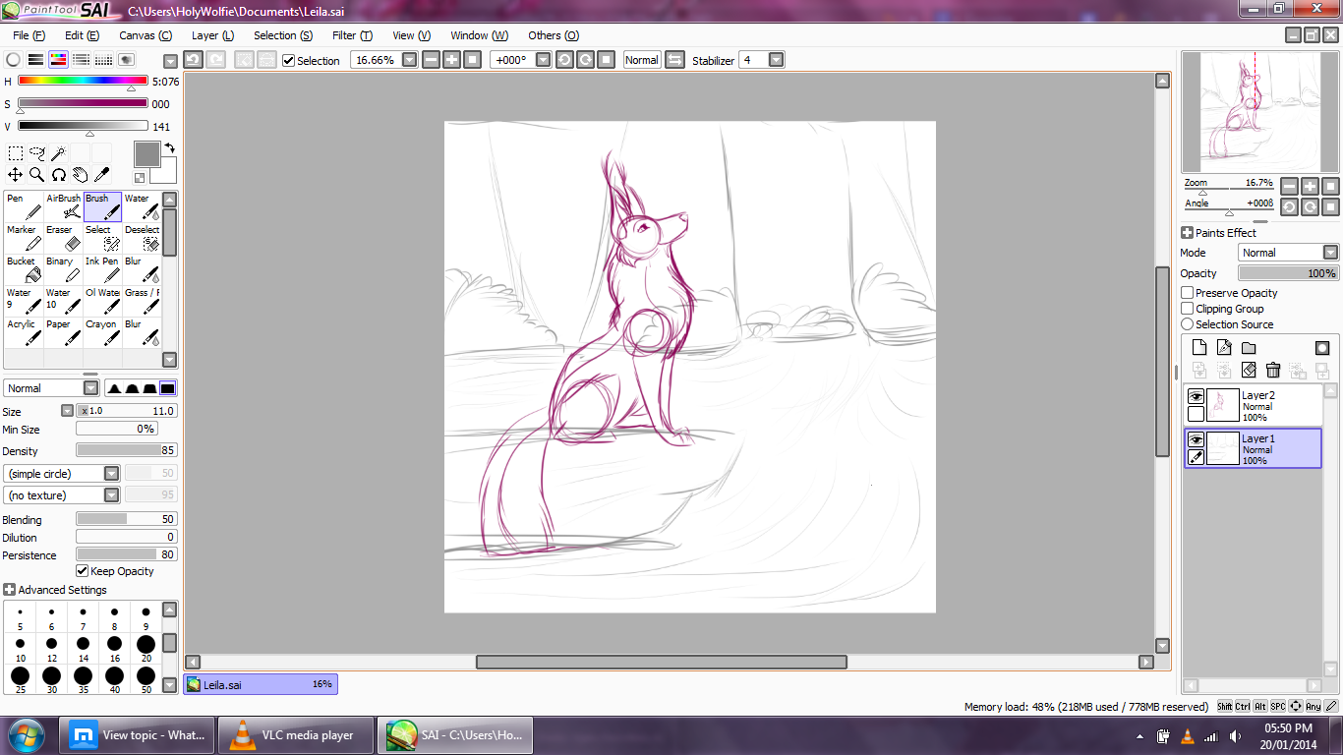Screen dimensions: 1343x755
Task: Create a new layer set folder
Action: pos(1249,348)
